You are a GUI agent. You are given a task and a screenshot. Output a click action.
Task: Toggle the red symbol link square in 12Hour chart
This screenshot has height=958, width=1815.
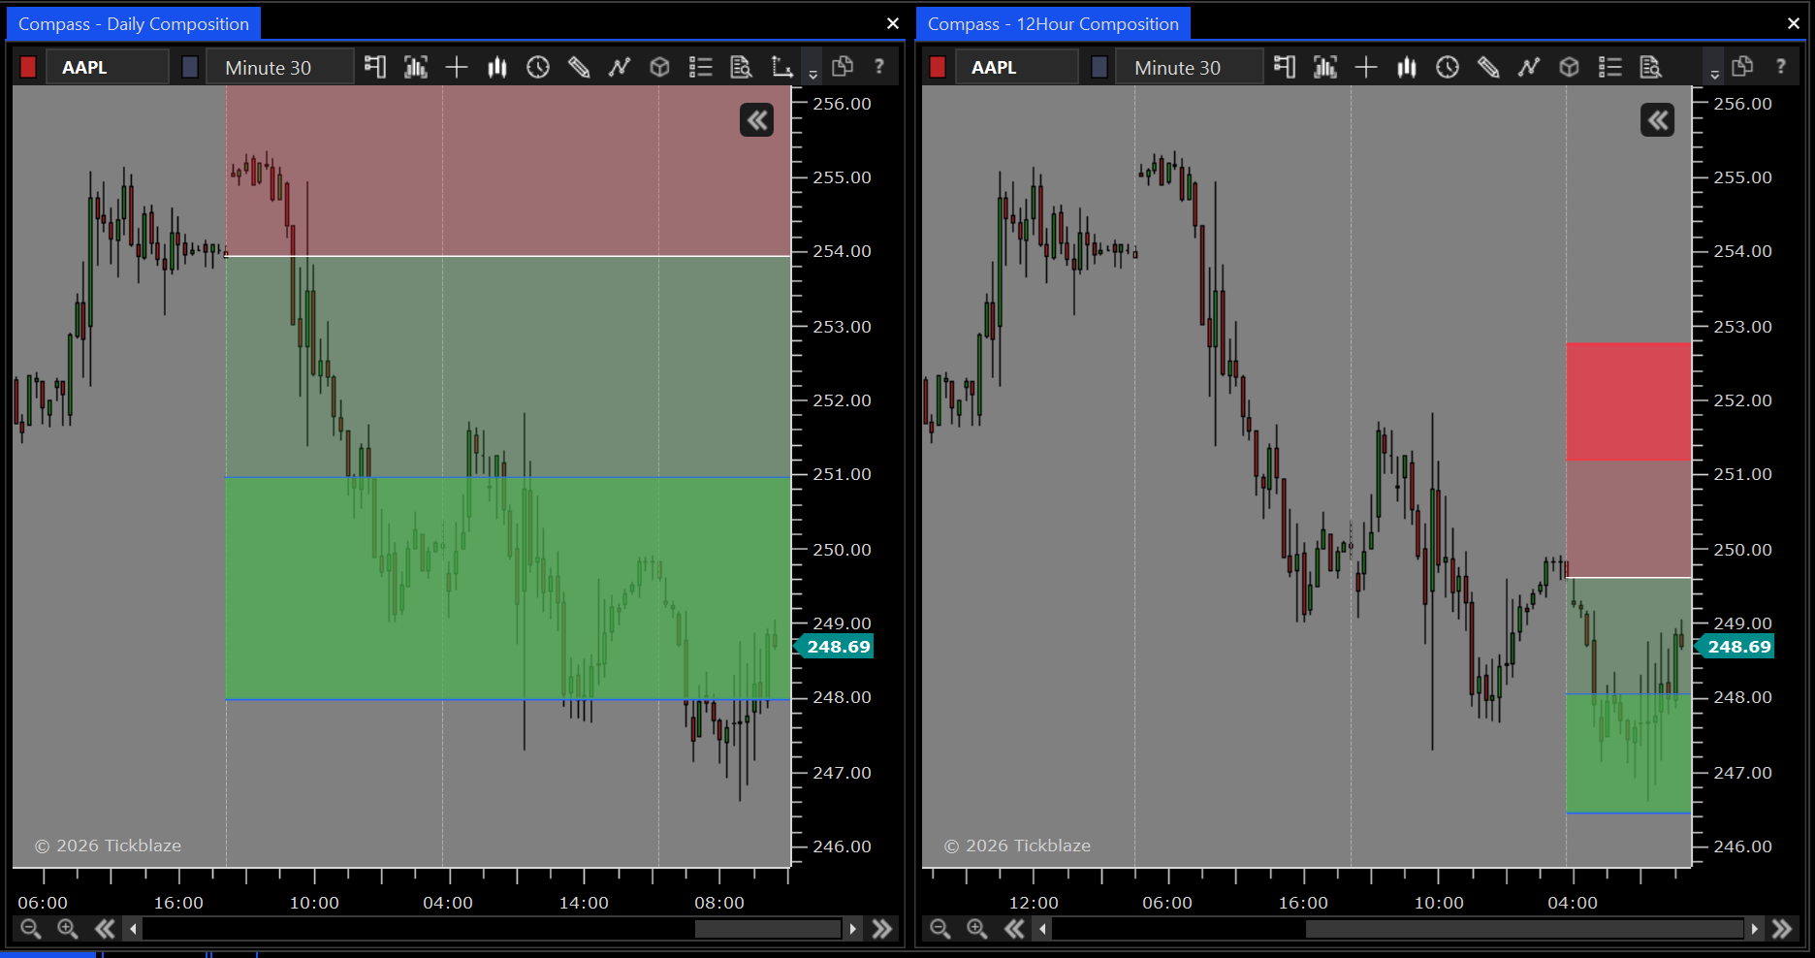tap(938, 67)
